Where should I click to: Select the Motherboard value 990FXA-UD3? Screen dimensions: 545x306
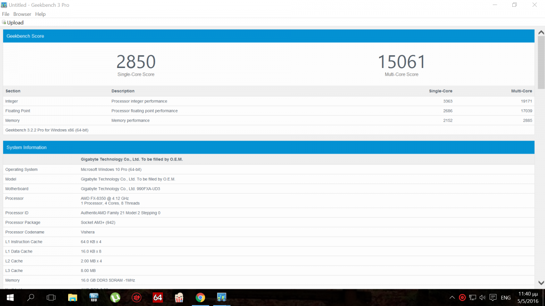pyautogui.click(x=120, y=189)
